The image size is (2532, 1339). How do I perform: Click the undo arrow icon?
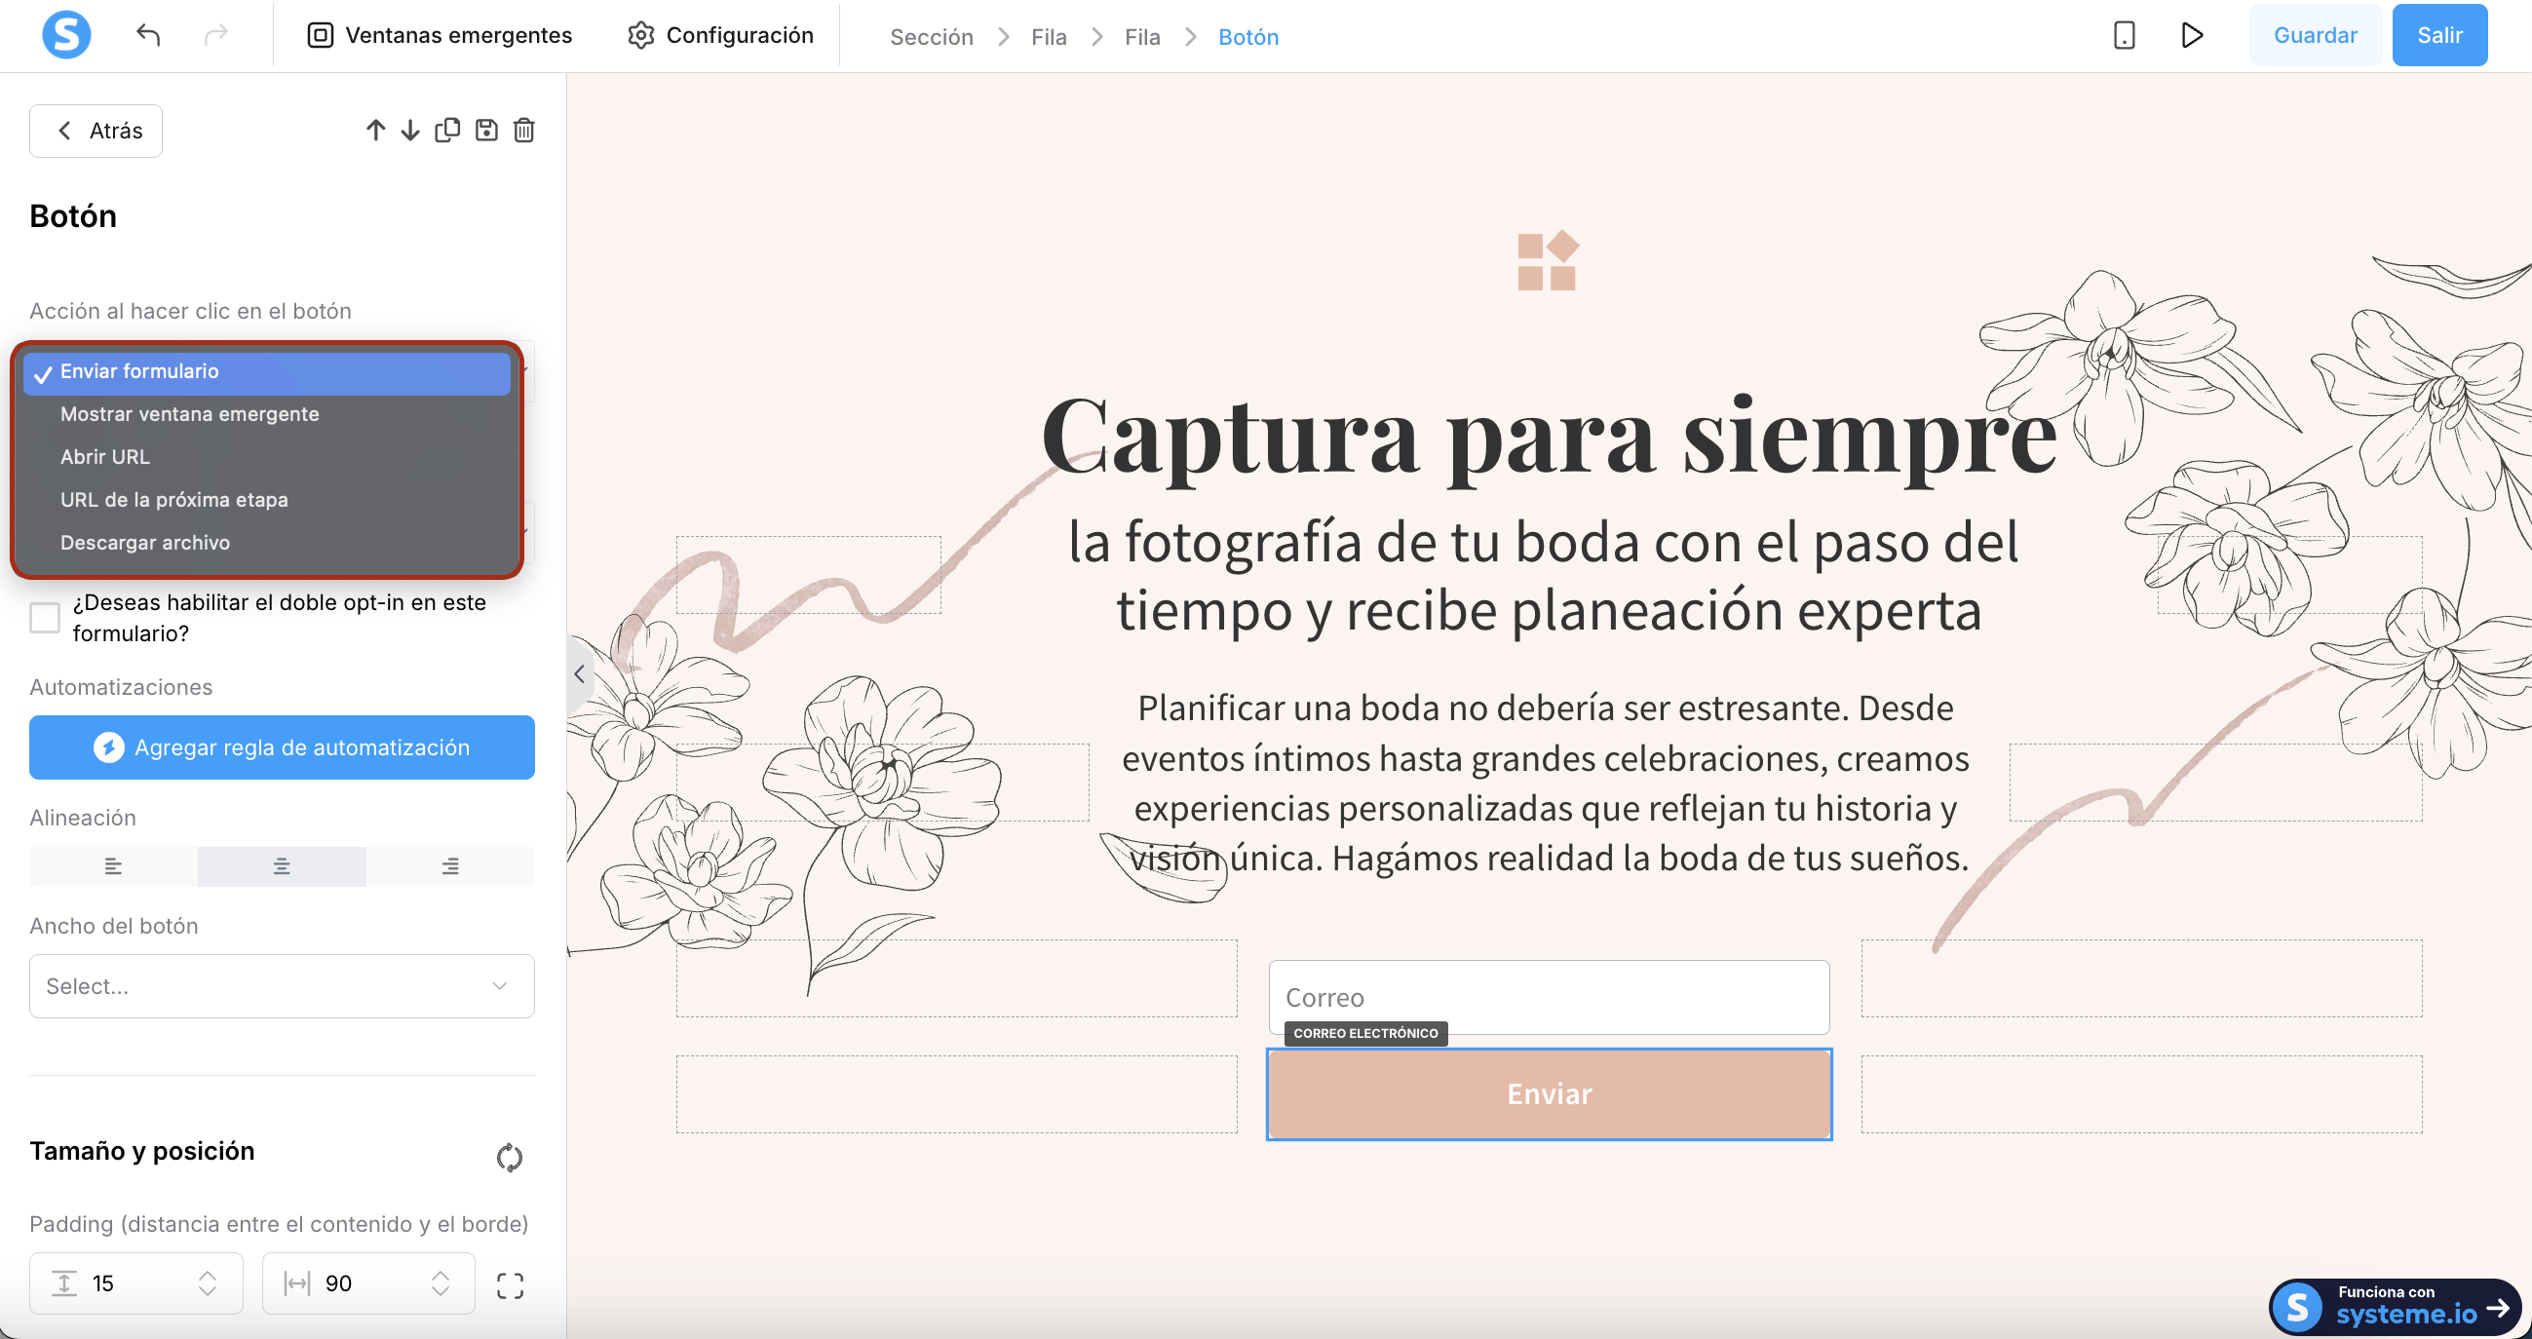148,35
